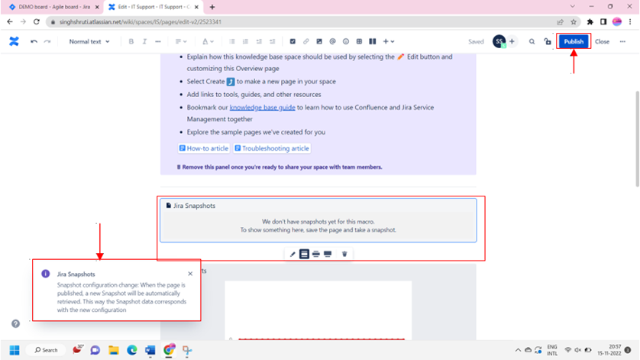Image resolution: width=640 pixels, height=360 pixels.
Task: Open the knowledge base guide link
Action: [263, 108]
